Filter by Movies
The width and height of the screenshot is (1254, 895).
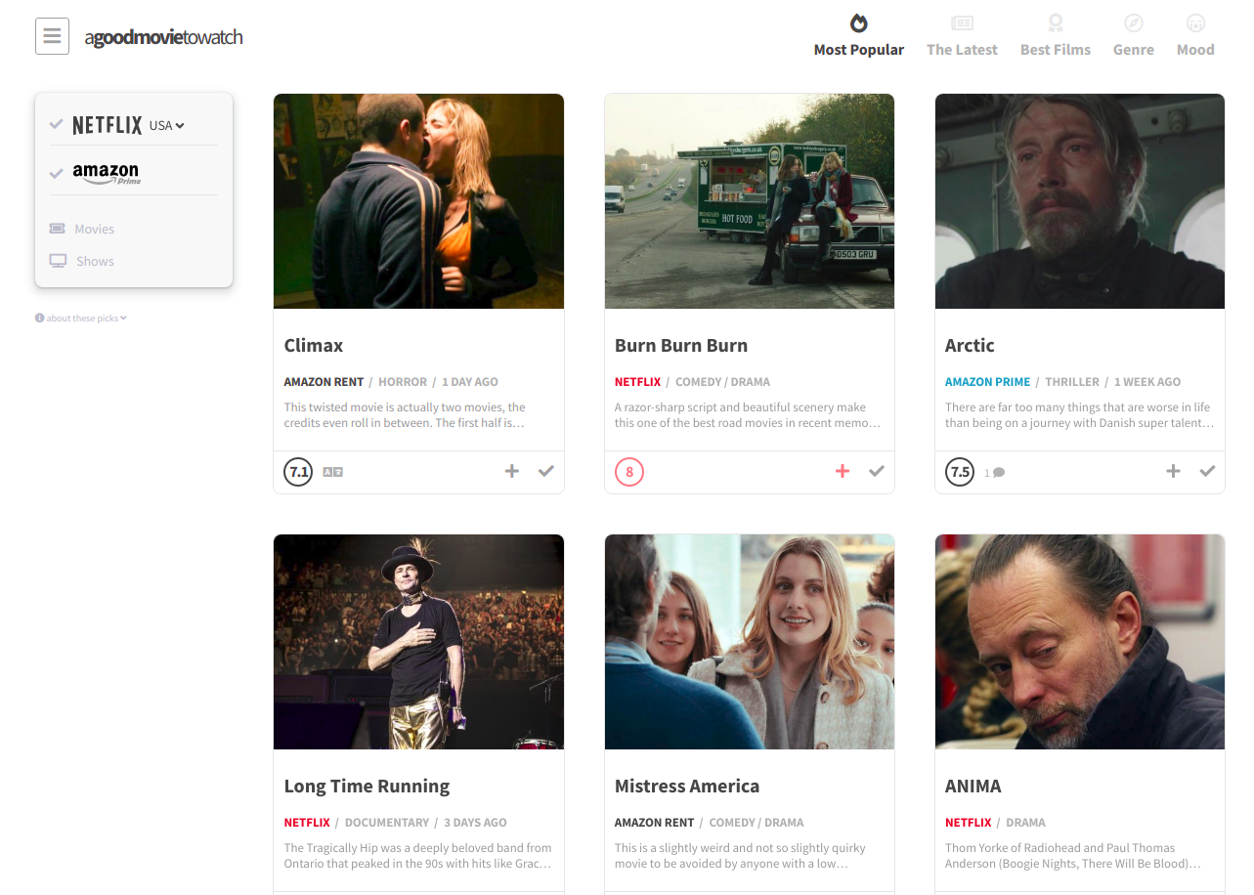95,229
